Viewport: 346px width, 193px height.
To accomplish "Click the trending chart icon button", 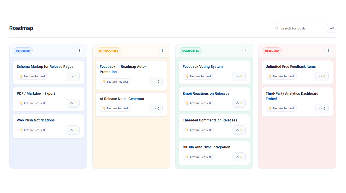I will click(332, 28).
